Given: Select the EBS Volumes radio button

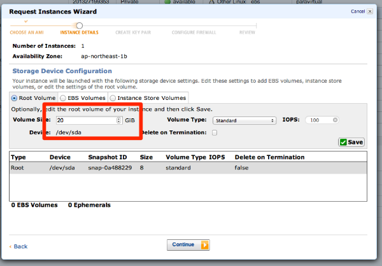Looking at the screenshot, I should click(63, 98).
